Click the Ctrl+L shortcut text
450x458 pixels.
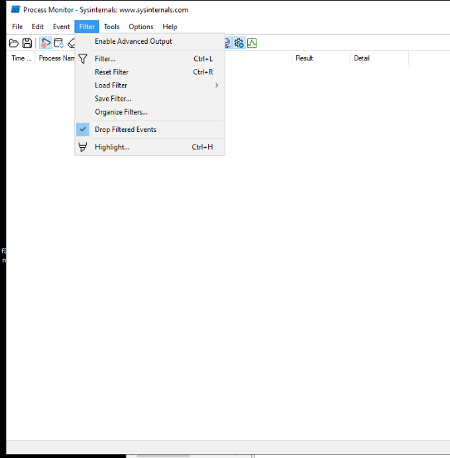(203, 59)
